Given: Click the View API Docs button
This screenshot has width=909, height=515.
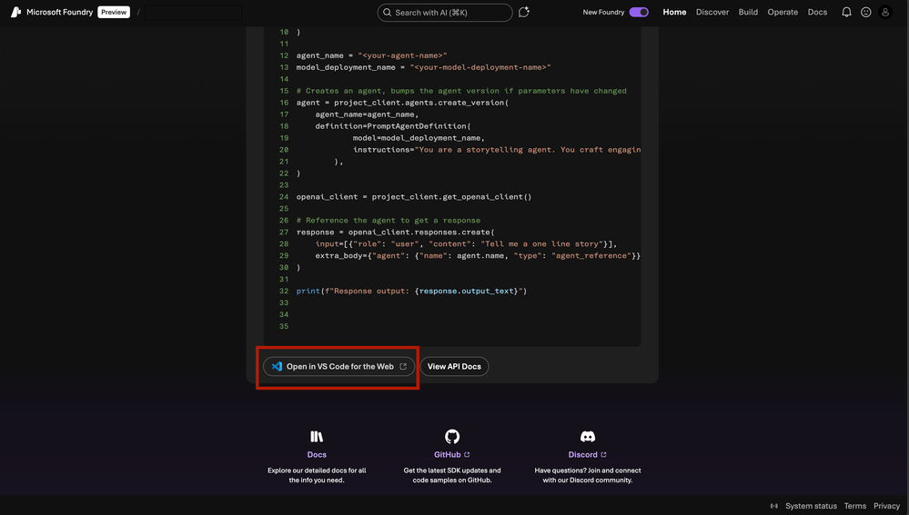Looking at the screenshot, I should click(454, 366).
